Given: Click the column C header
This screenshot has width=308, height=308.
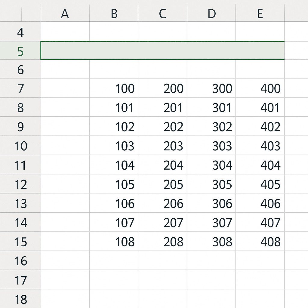Looking at the screenshot, I should (162, 14).
